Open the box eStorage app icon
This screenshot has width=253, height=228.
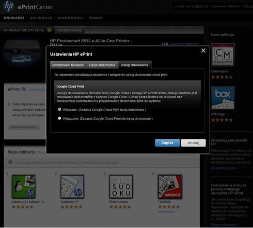[x=223, y=98]
